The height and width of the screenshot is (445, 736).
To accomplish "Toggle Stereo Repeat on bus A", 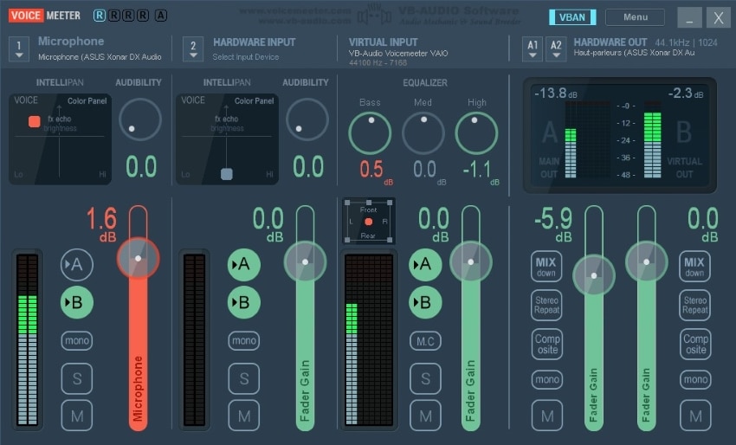I will [x=546, y=305].
